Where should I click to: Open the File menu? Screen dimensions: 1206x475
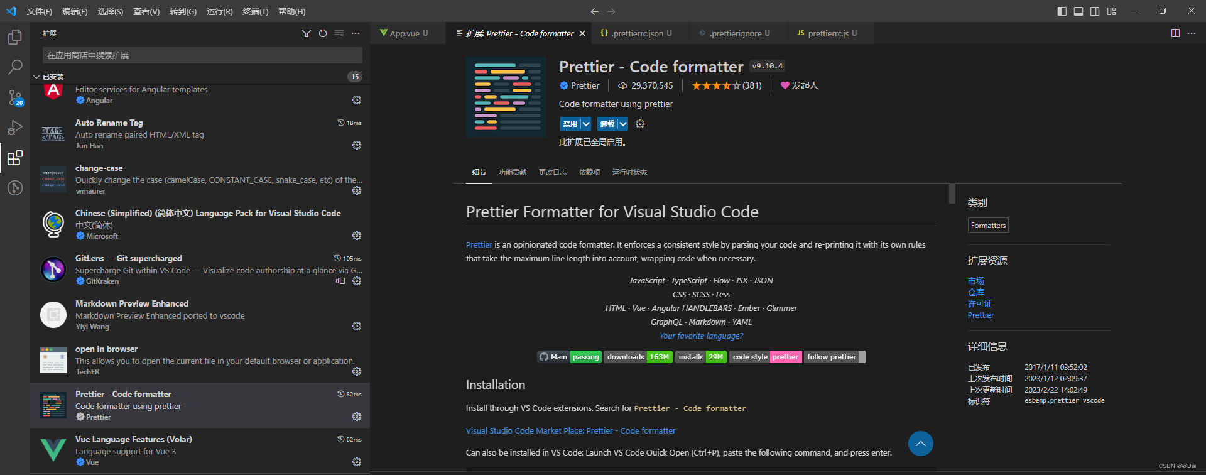pos(40,11)
